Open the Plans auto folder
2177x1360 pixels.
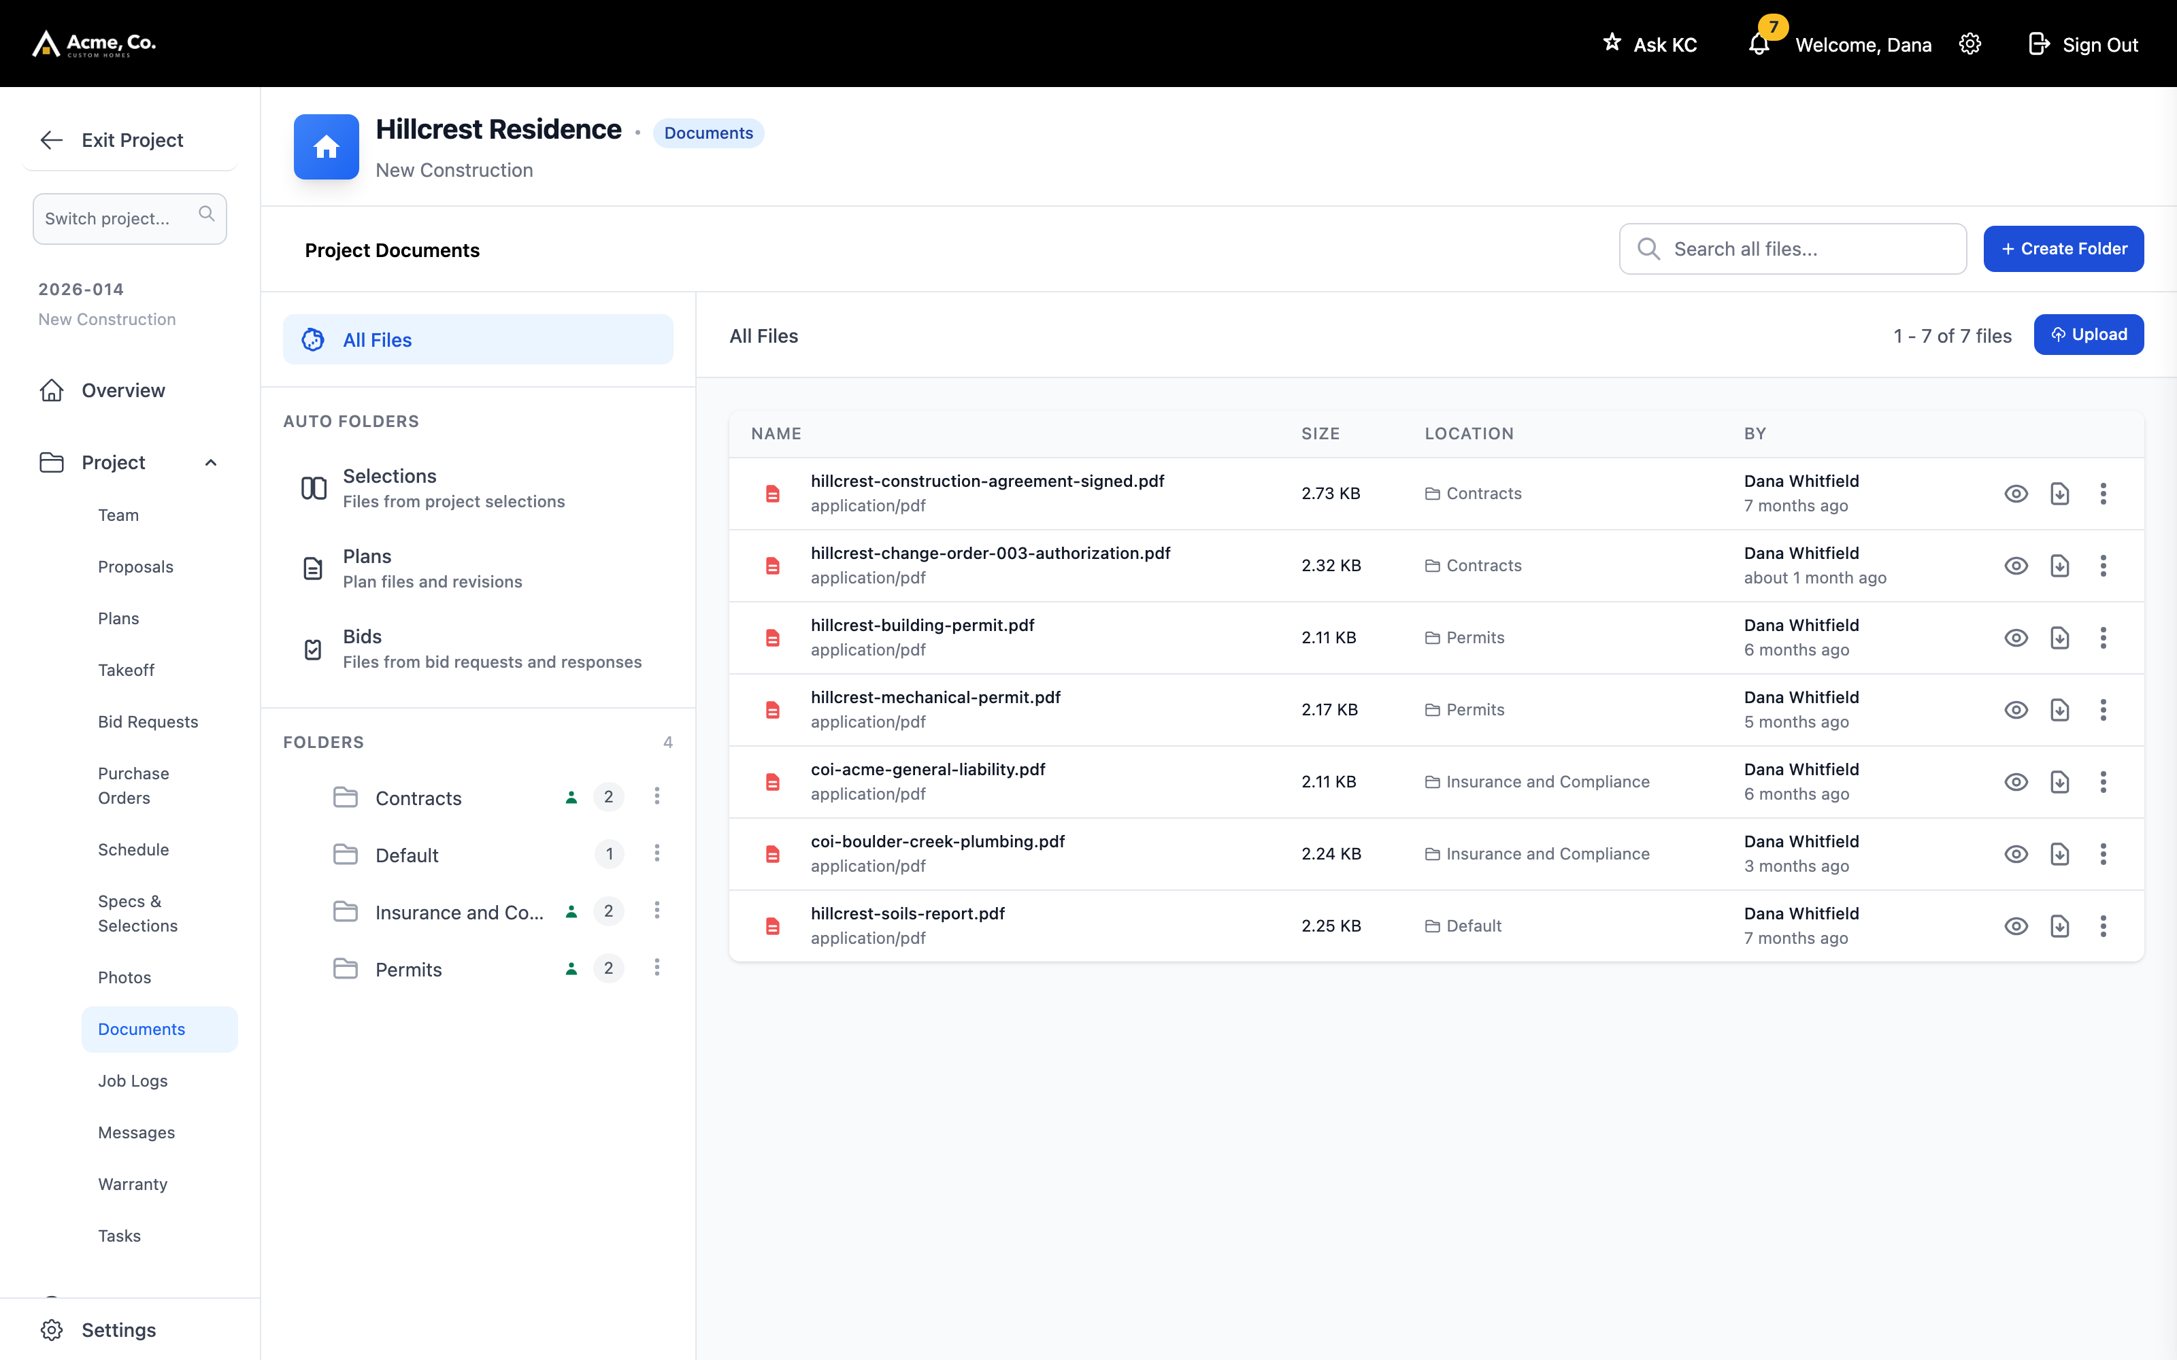(478, 568)
